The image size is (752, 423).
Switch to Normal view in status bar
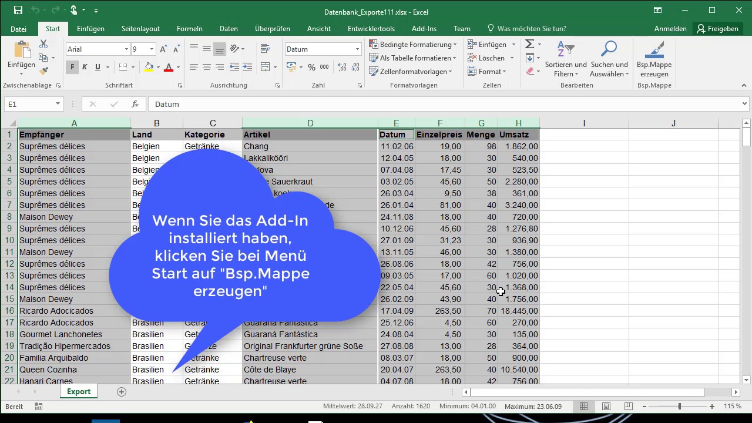(x=583, y=407)
